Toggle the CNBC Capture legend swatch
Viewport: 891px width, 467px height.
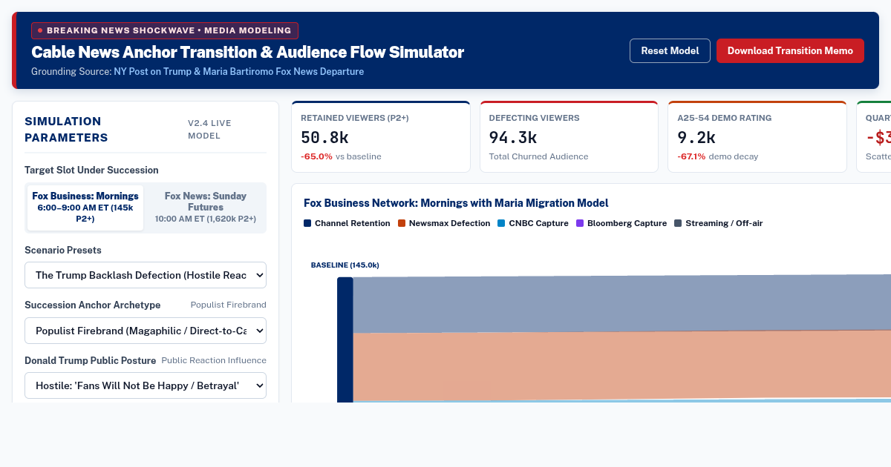pyautogui.click(x=501, y=223)
